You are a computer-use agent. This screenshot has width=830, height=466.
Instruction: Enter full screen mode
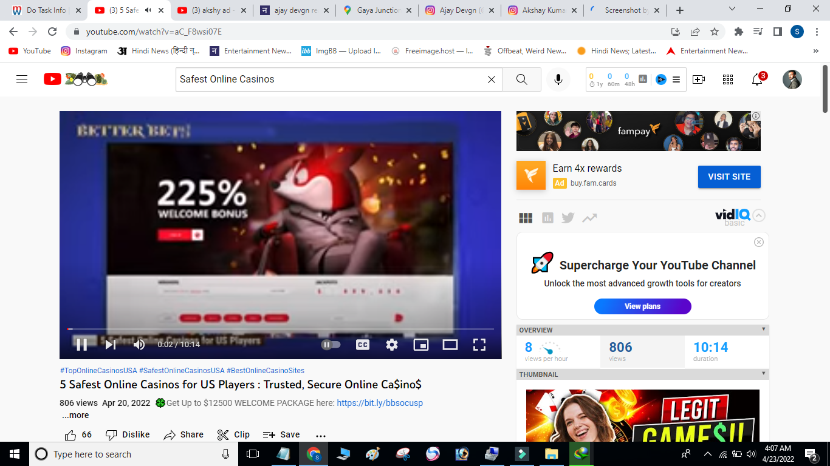tap(479, 345)
